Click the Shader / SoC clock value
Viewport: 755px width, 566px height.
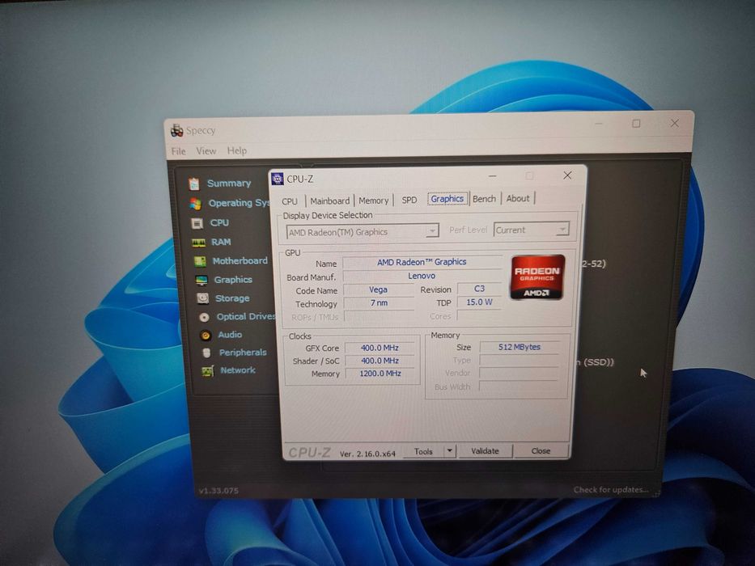380,361
